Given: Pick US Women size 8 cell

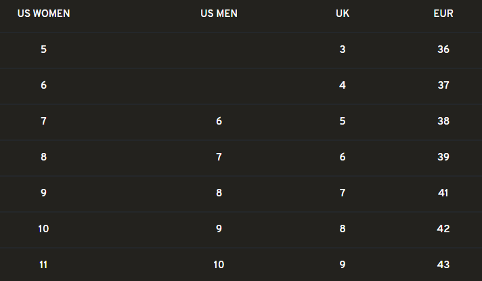Looking at the screenshot, I should [x=43, y=157].
